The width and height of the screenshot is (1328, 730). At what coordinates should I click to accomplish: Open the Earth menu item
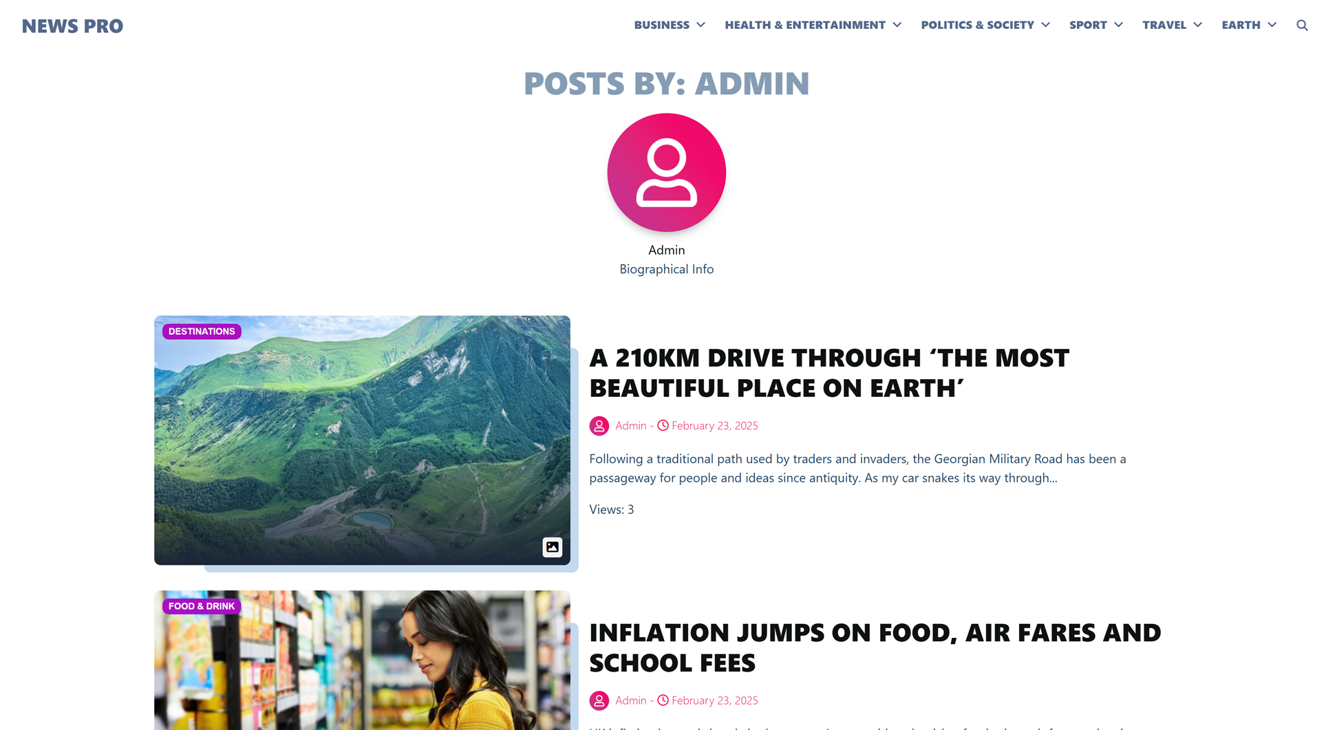coord(1241,25)
